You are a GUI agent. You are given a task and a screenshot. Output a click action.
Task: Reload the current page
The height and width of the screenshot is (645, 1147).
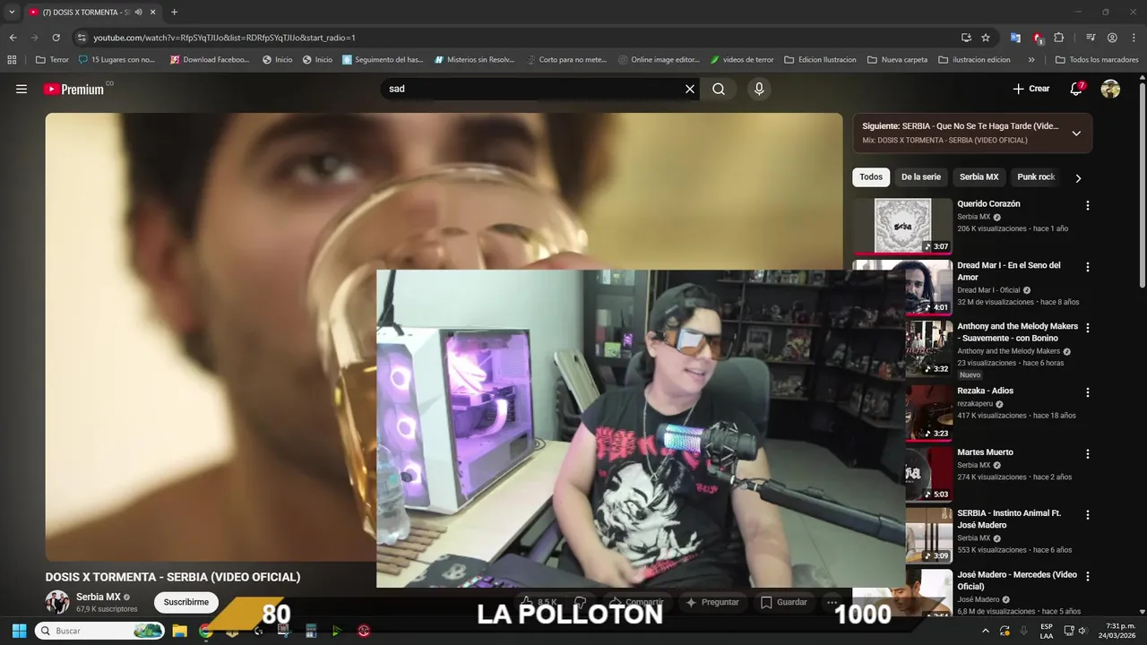[x=56, y=38]
